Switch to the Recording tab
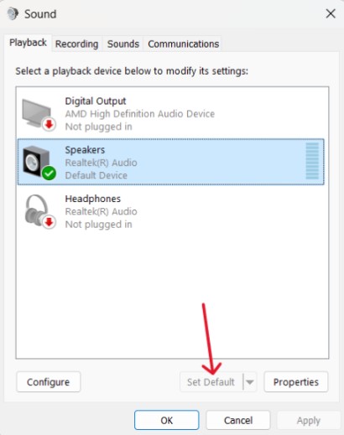Screen dimensions: 344x435 76,44
